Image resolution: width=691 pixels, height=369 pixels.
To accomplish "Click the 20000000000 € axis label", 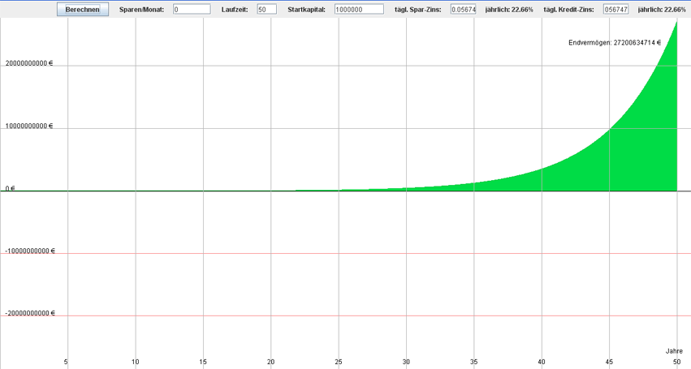I will pos(29,65).
